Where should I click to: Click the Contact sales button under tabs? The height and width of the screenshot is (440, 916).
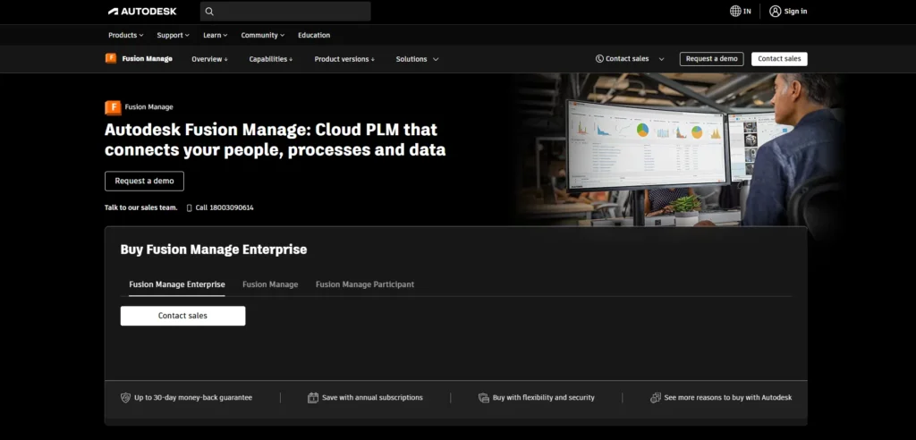click(x=182, y=316)
